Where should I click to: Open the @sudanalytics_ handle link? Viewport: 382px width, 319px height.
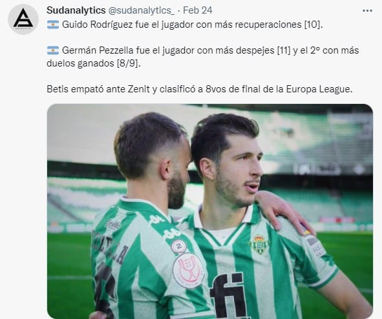click(142, 10)
